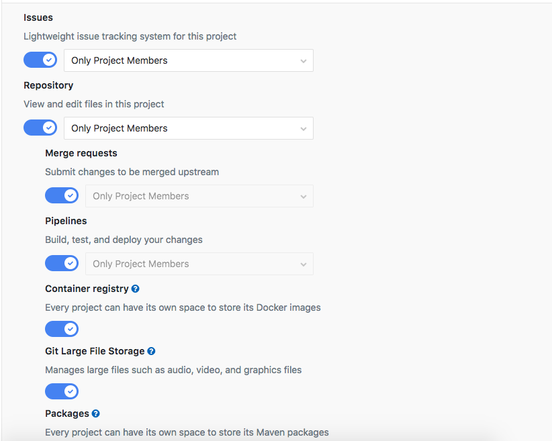
Task: Click the Container registry heading text
Action: (87, 289)
